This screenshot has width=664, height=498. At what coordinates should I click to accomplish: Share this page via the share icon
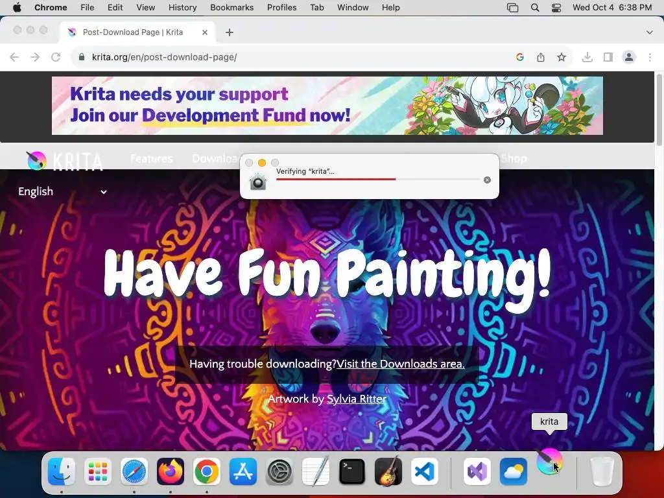click(541, 57)
